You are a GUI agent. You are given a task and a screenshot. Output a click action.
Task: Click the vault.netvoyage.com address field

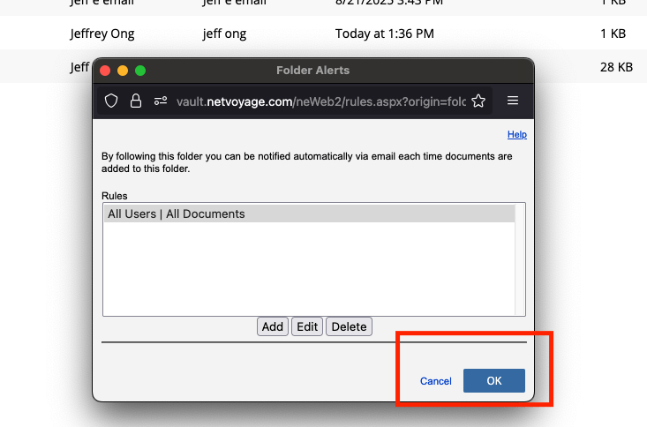pyautogui.click(x=321, y=101)
